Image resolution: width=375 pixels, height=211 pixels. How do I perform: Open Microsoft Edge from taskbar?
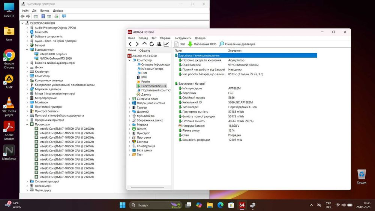pyautogui.click(x=220, y=205)
